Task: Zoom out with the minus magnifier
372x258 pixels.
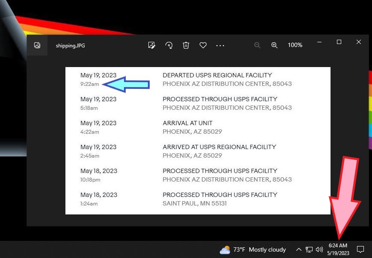Action: 257,45
